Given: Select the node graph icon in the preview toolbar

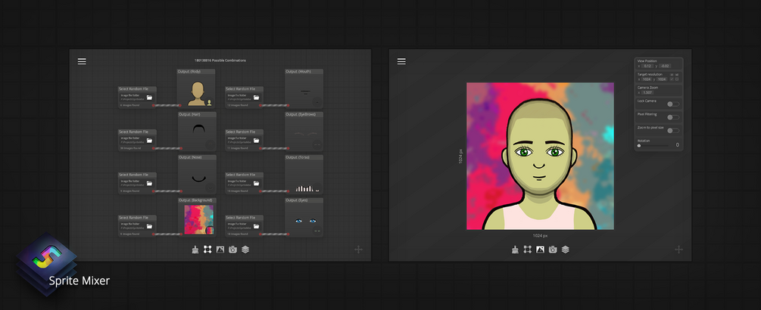Looking at the screenshot, I should point(528,250).
